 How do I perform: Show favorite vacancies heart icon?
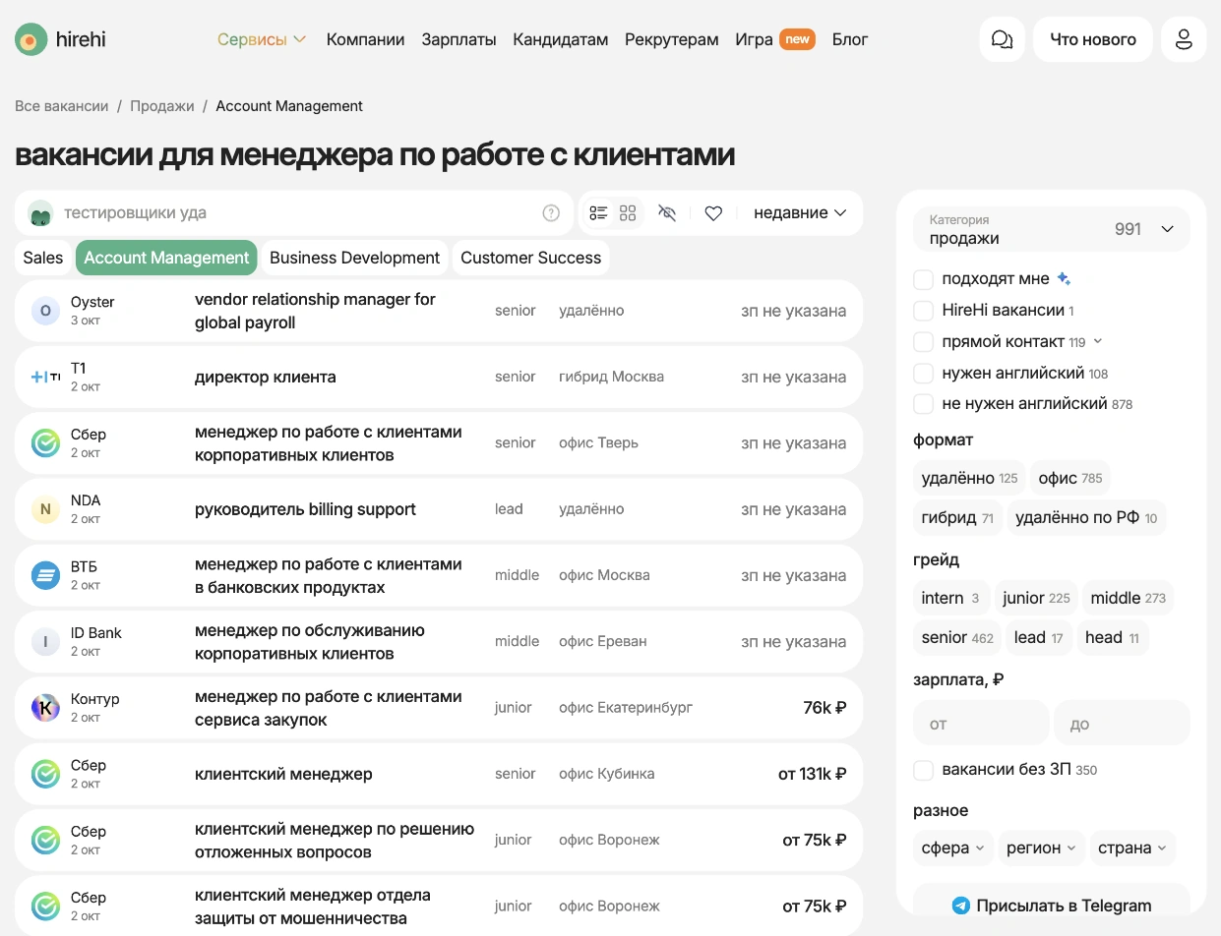(x=713, y=212)
